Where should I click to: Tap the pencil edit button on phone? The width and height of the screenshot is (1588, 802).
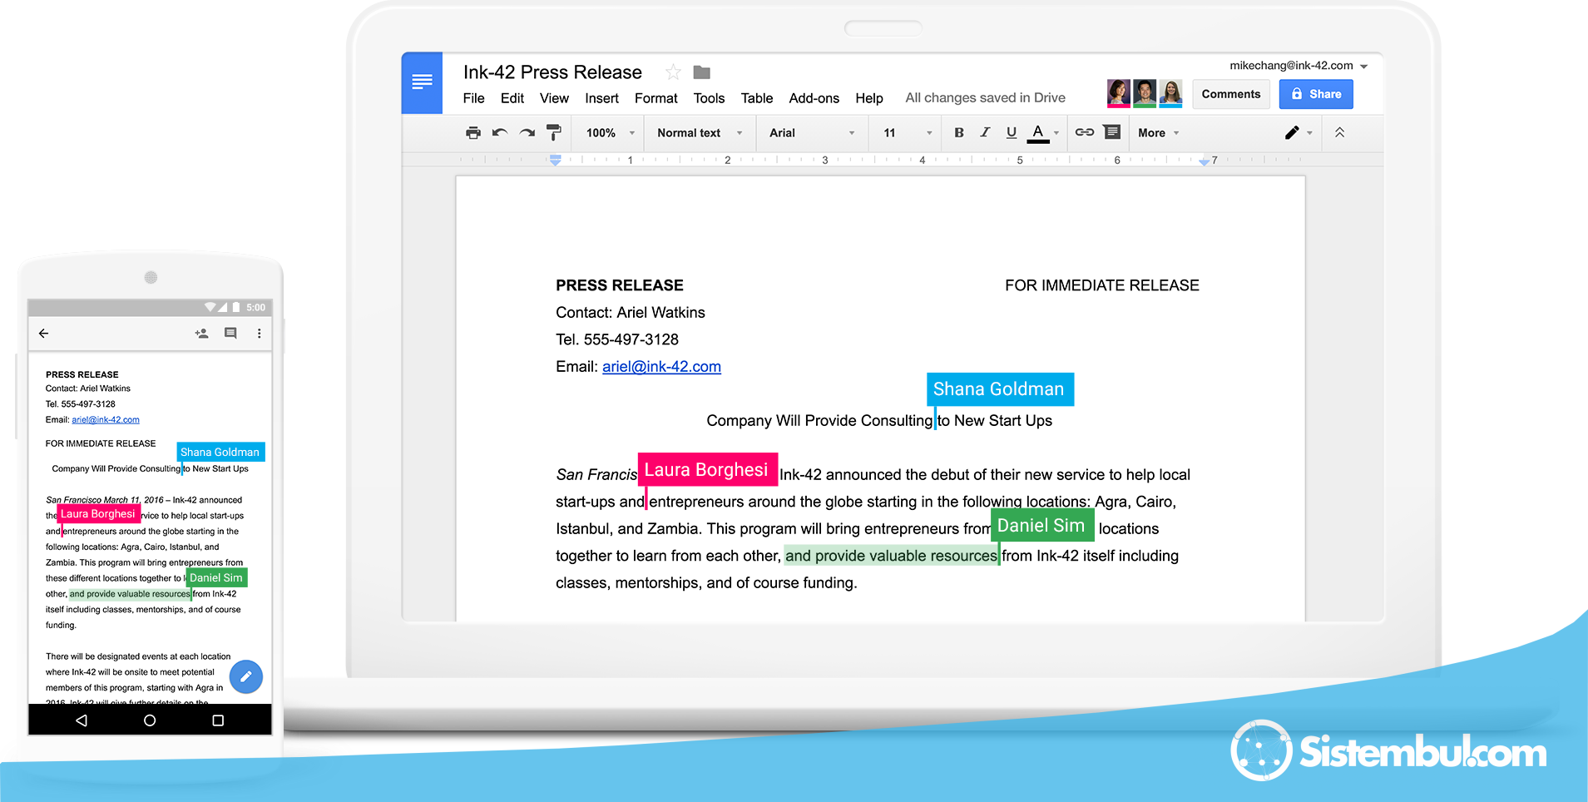tap(246, 677)
